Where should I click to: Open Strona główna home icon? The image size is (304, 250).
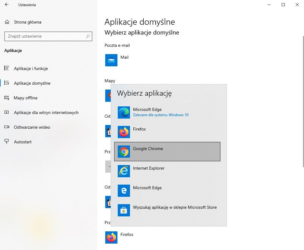[7, 22]
